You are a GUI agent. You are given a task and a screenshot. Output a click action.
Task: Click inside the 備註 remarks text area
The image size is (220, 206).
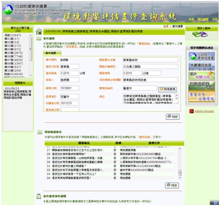coord(149,99)
